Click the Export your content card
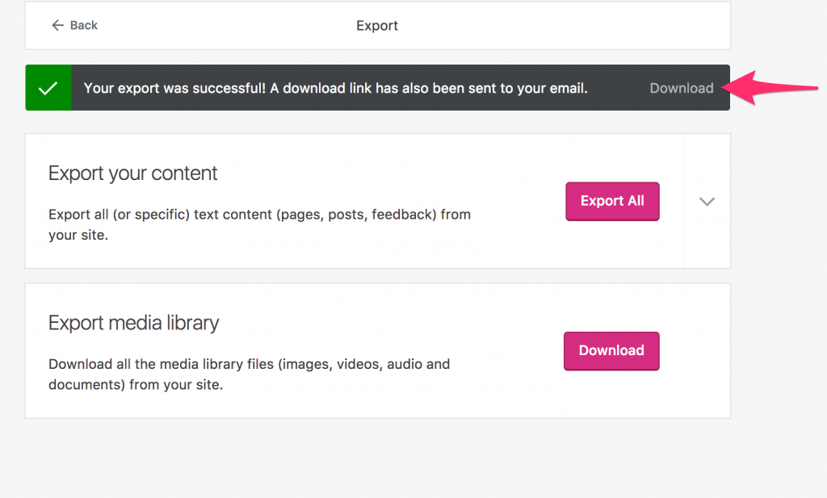 coord(378,201)
